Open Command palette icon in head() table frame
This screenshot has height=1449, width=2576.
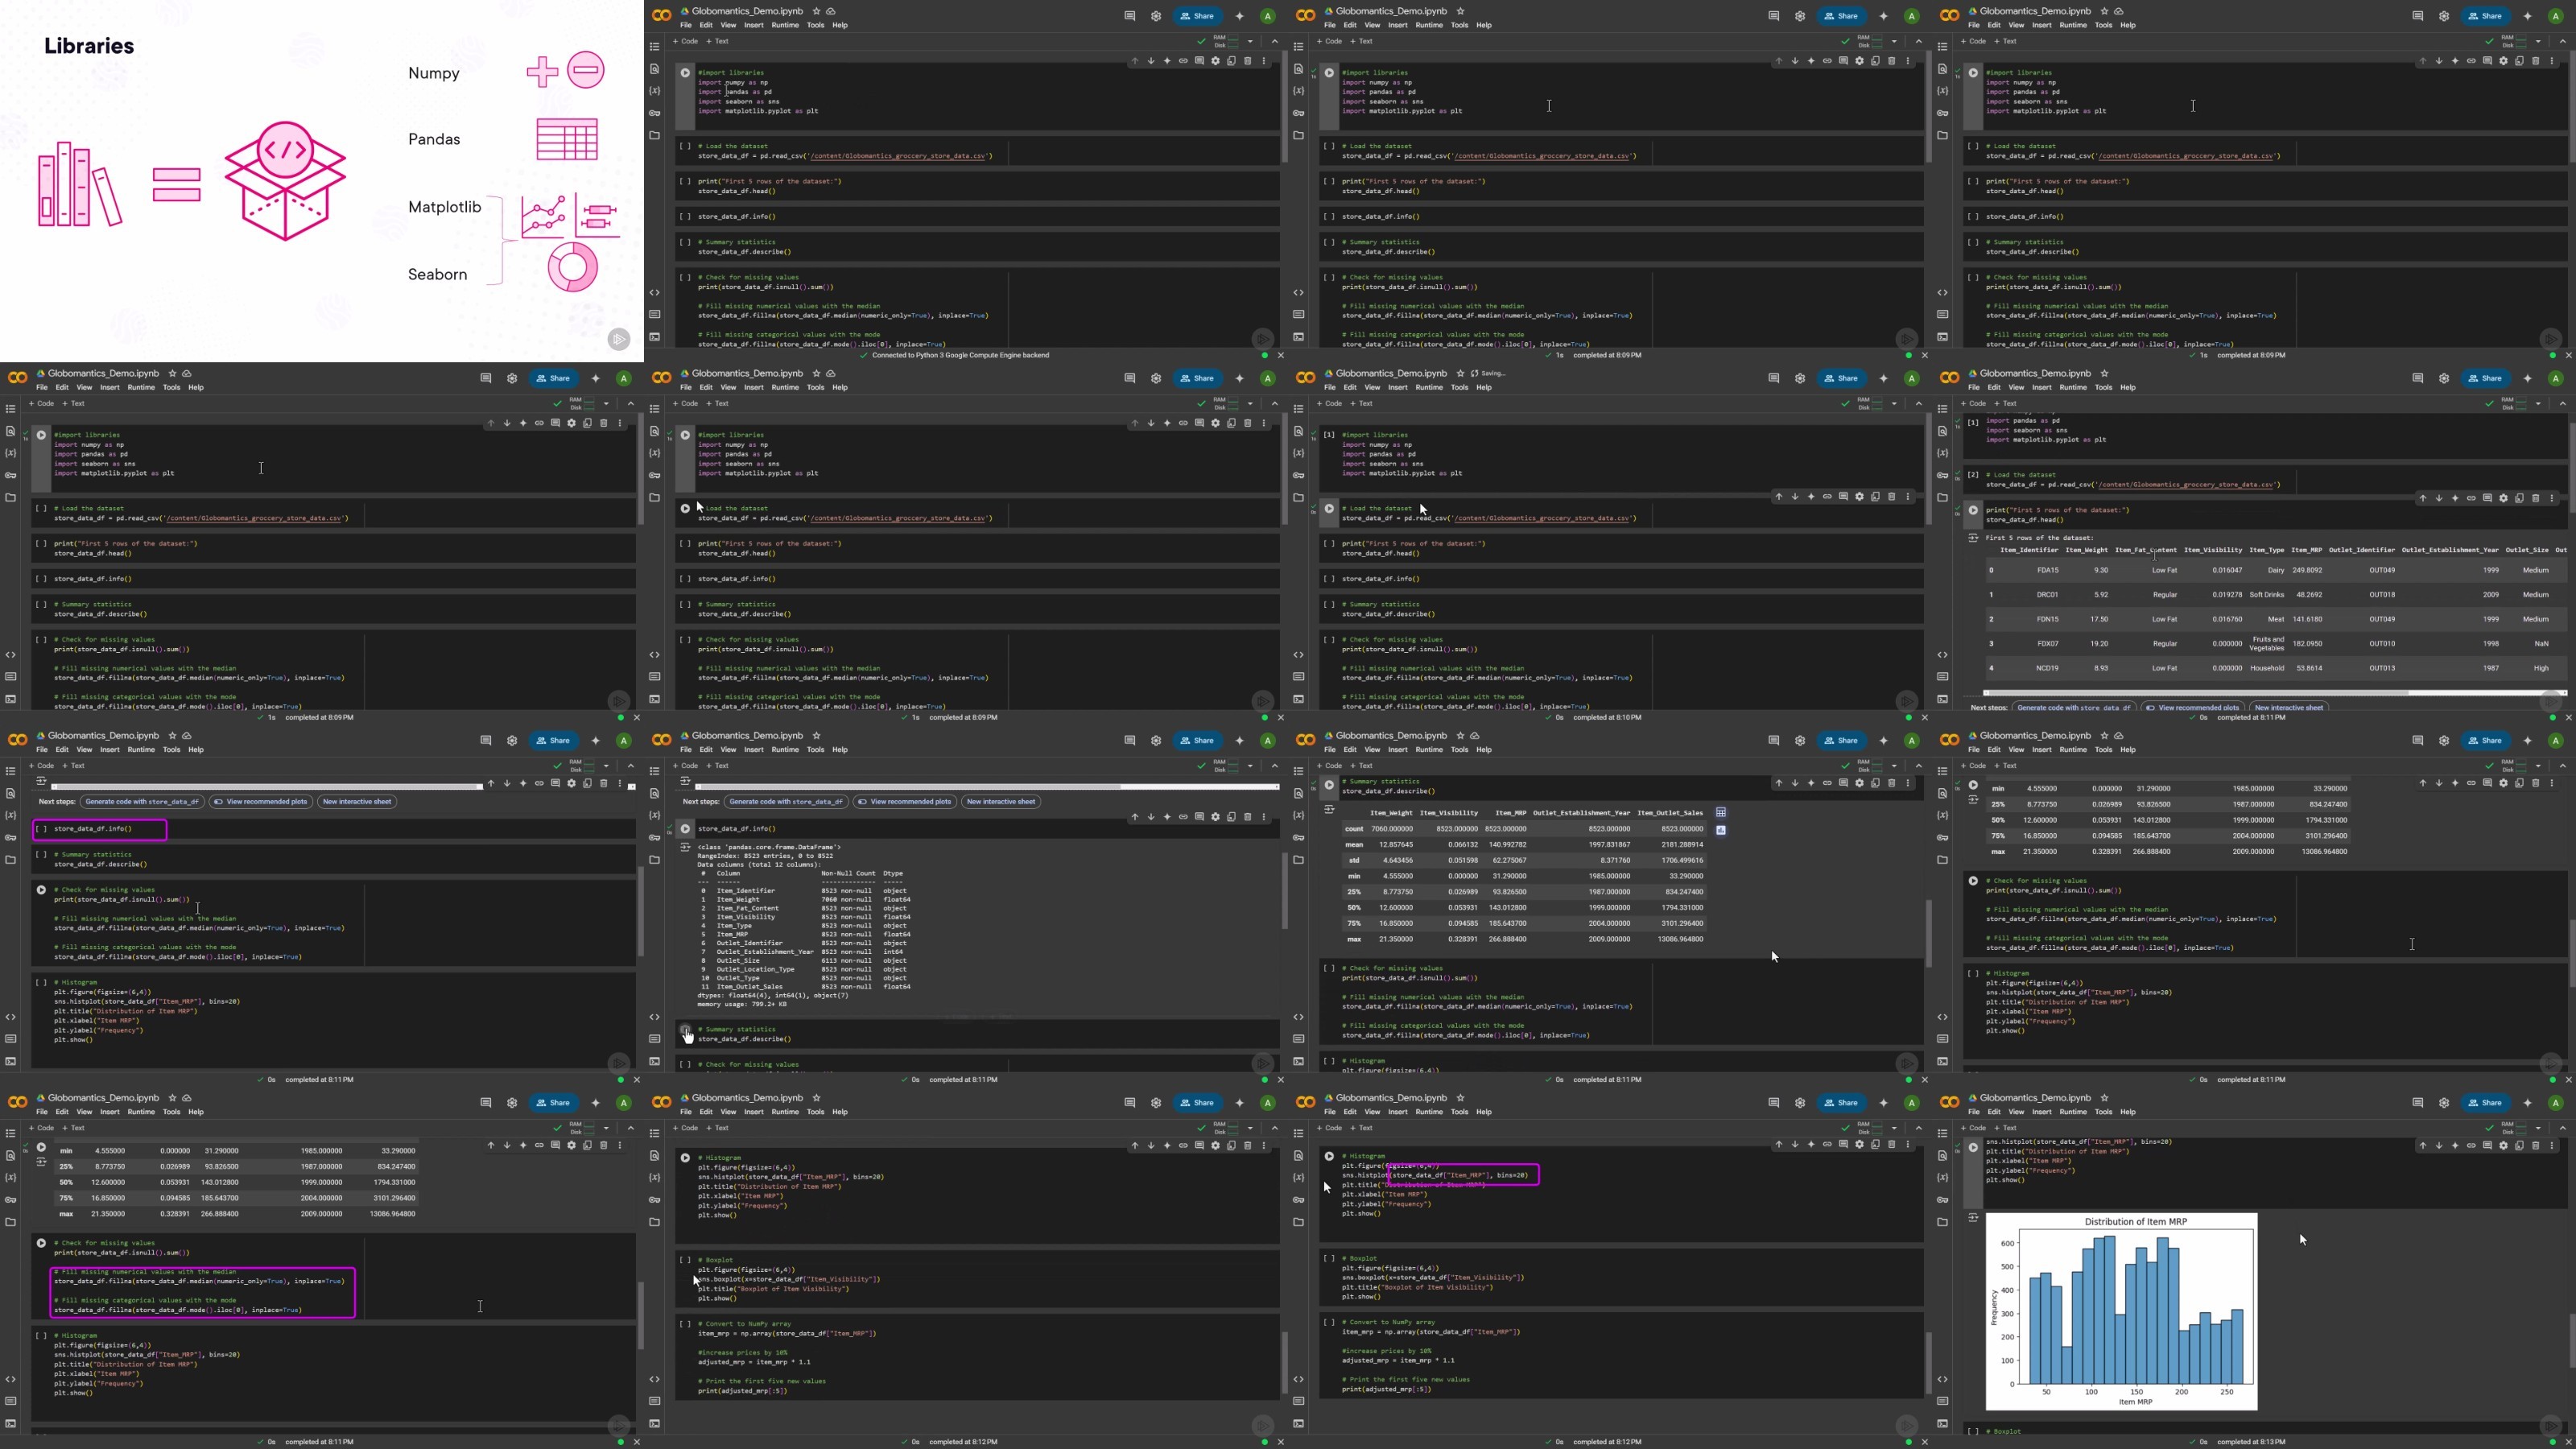pos(1943,676)
